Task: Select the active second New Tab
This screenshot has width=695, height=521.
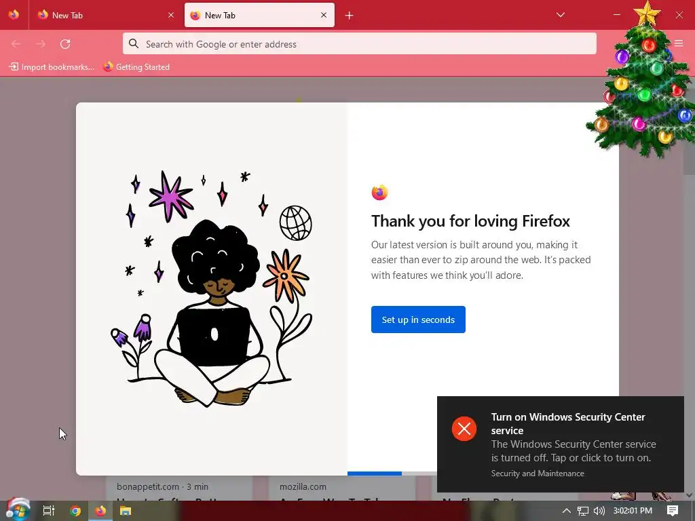Action: [x=259, y=15]
